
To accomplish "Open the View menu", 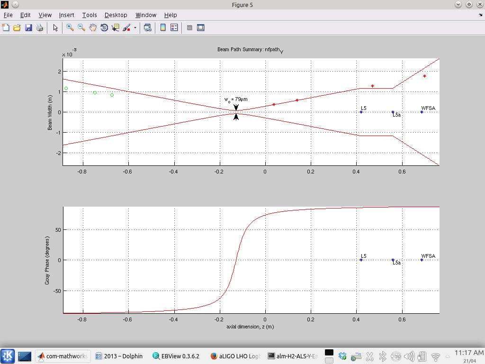I will pos(45,15).
